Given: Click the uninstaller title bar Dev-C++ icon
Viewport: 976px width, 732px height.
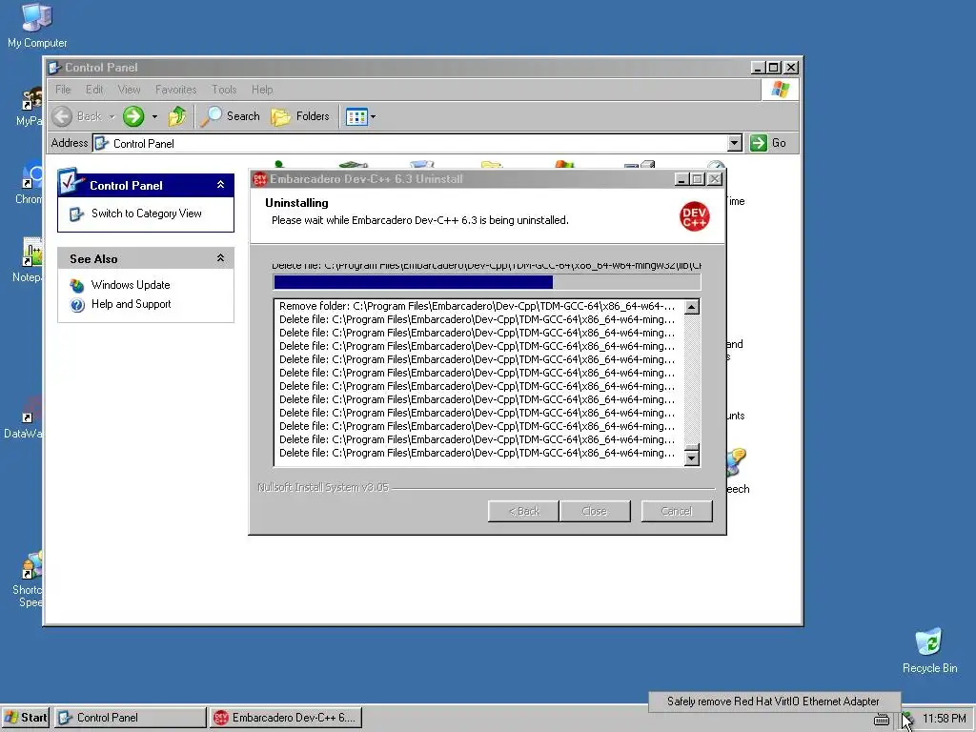Looking at the screenshot, I should [260, 179].
